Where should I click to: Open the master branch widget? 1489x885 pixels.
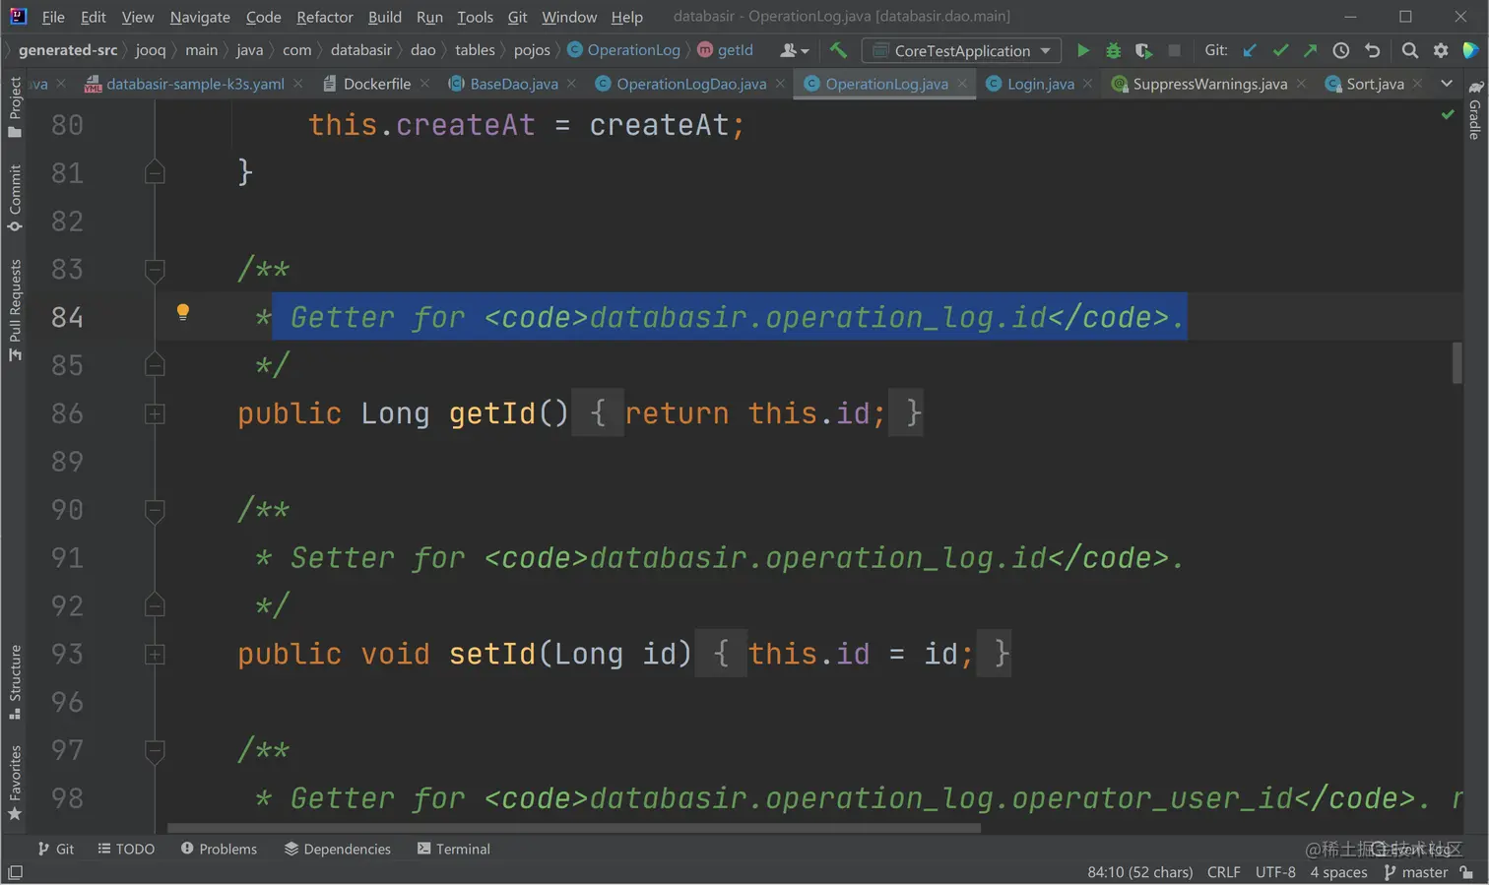tap(1416, 872)
